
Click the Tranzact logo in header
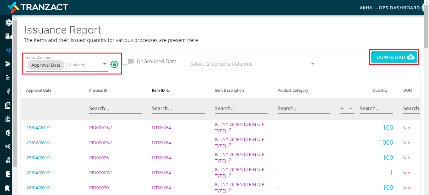pos(37,7)
